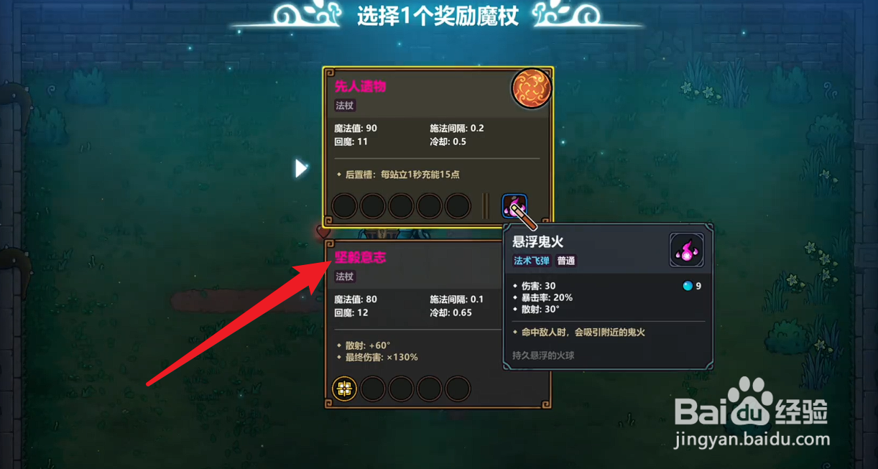Click the blue mana orb cost icon

(688, 286)
